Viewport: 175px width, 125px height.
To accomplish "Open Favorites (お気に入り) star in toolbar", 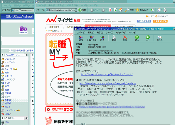I will (142, 10).
